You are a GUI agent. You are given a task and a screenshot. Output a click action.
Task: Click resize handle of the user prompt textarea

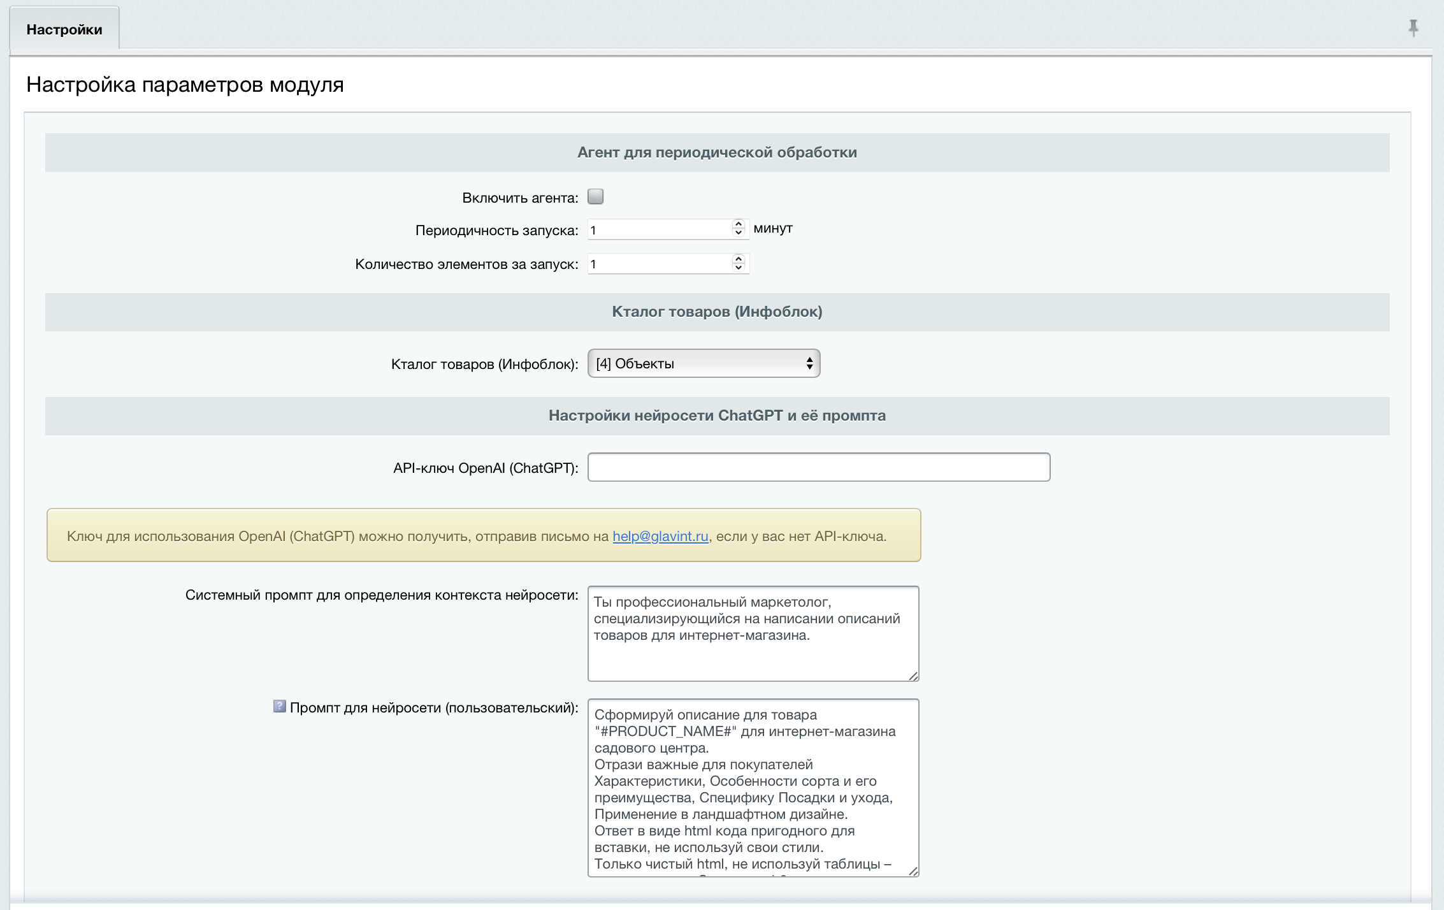[913, 871]
